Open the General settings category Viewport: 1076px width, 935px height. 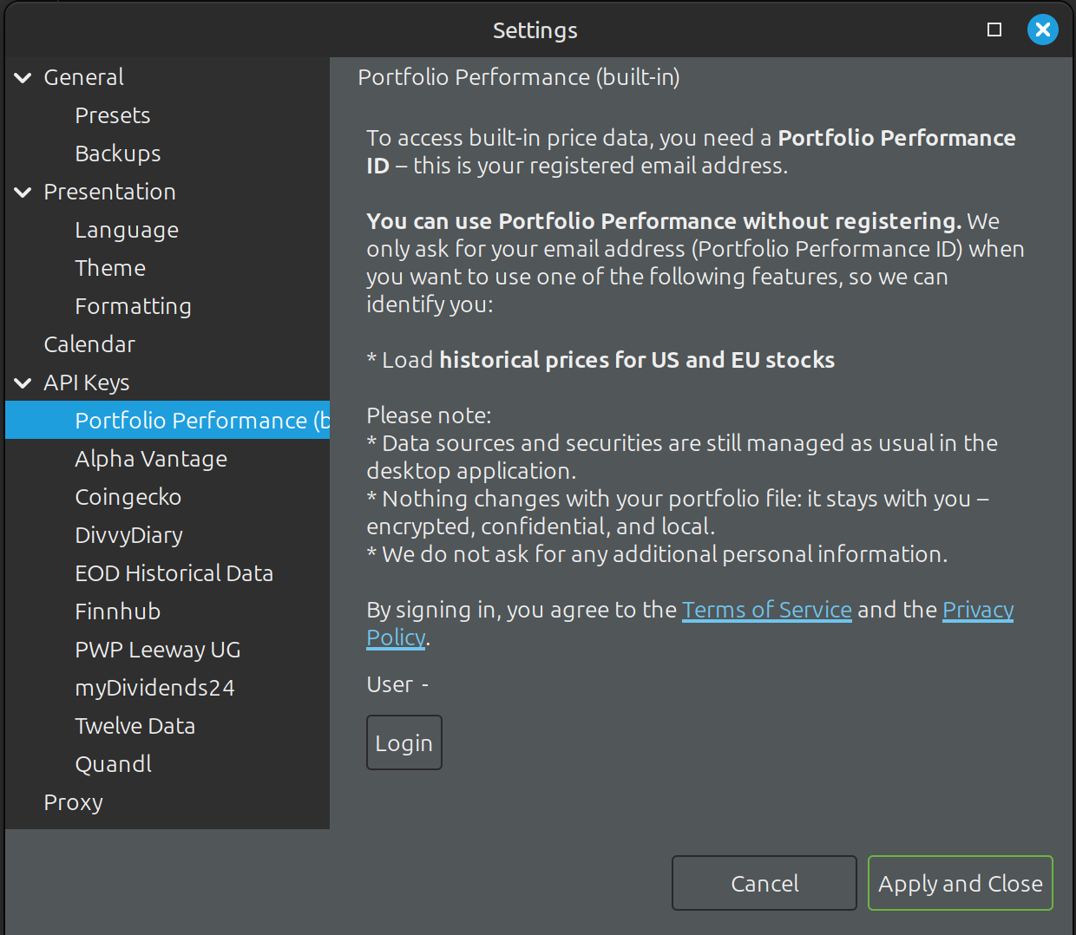(x=83, y=77)
